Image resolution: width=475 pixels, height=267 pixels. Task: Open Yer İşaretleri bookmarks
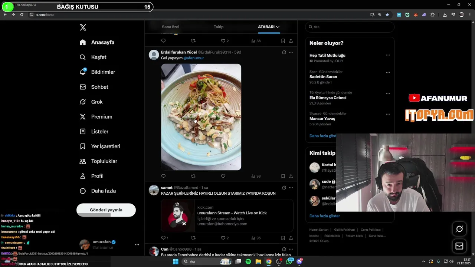[x=100, y=146]
